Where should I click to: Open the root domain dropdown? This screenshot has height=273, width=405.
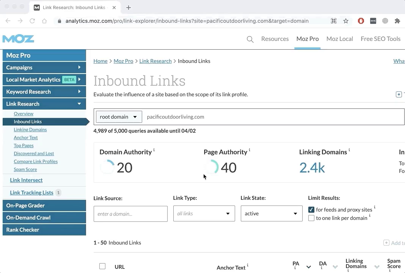pyautogui.click(x=119, y=117)
